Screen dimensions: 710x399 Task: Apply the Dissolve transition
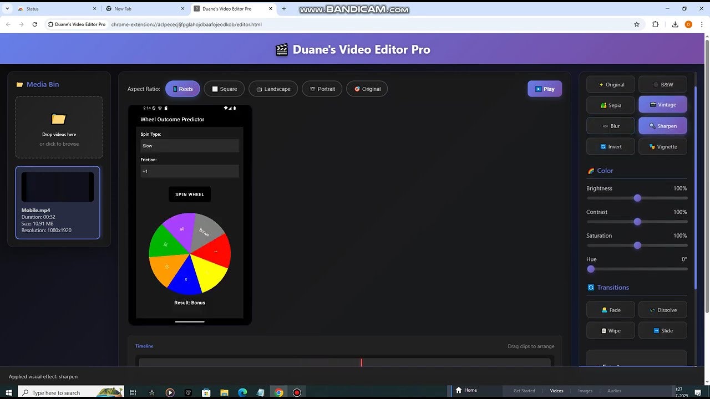663,310
